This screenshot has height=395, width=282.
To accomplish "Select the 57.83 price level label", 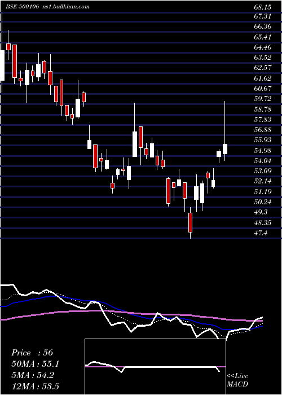I will pos(263,120).
